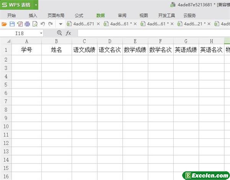Select column E header
This screenshot has height=180, width=230.
[135, 41]
